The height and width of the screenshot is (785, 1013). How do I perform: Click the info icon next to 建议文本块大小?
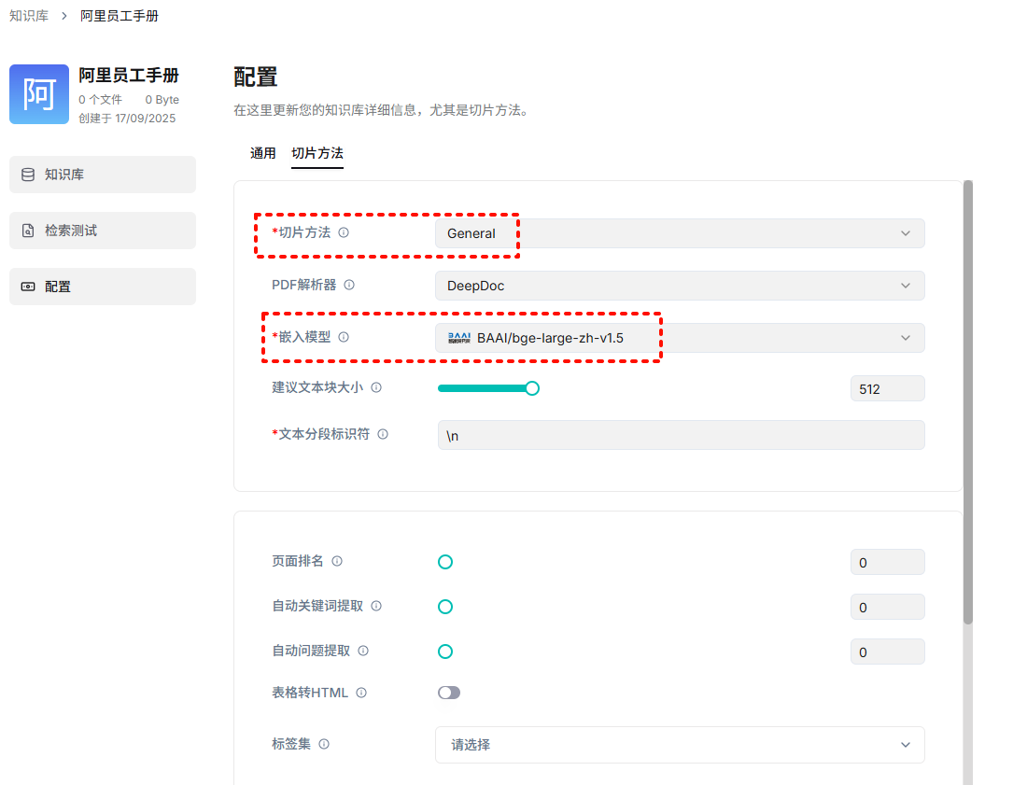pyautogui.click(x=376, y=387)
